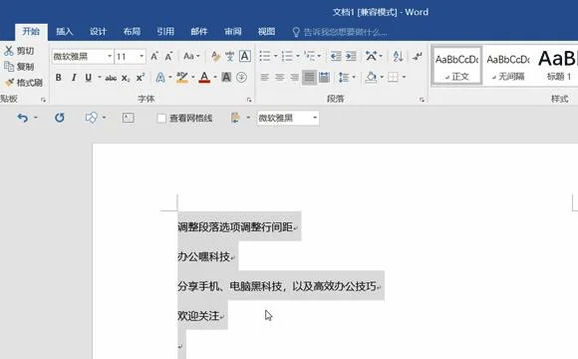Switch to the 视图 tab

[266, 32]
